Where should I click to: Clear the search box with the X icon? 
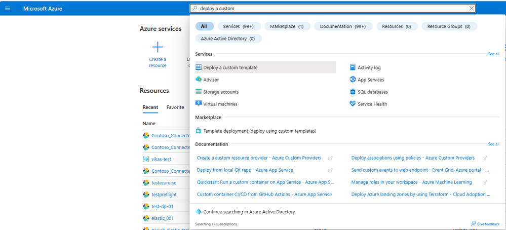click(x=472, y=9)
